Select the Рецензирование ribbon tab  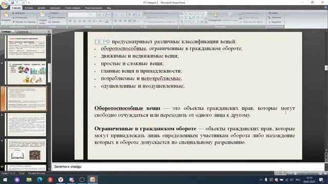(x=93, y=8)
